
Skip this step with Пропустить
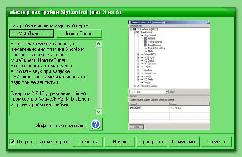click(152, 142)
